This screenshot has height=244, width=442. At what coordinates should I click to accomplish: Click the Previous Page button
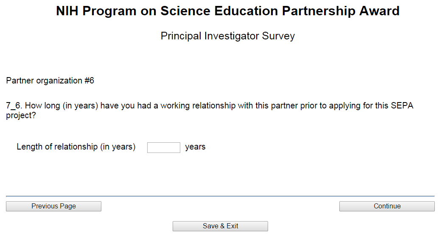coord(53,206)
